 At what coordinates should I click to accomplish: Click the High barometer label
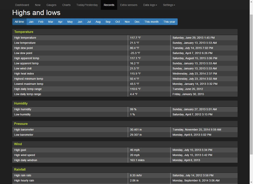click(x=24, y=129)
